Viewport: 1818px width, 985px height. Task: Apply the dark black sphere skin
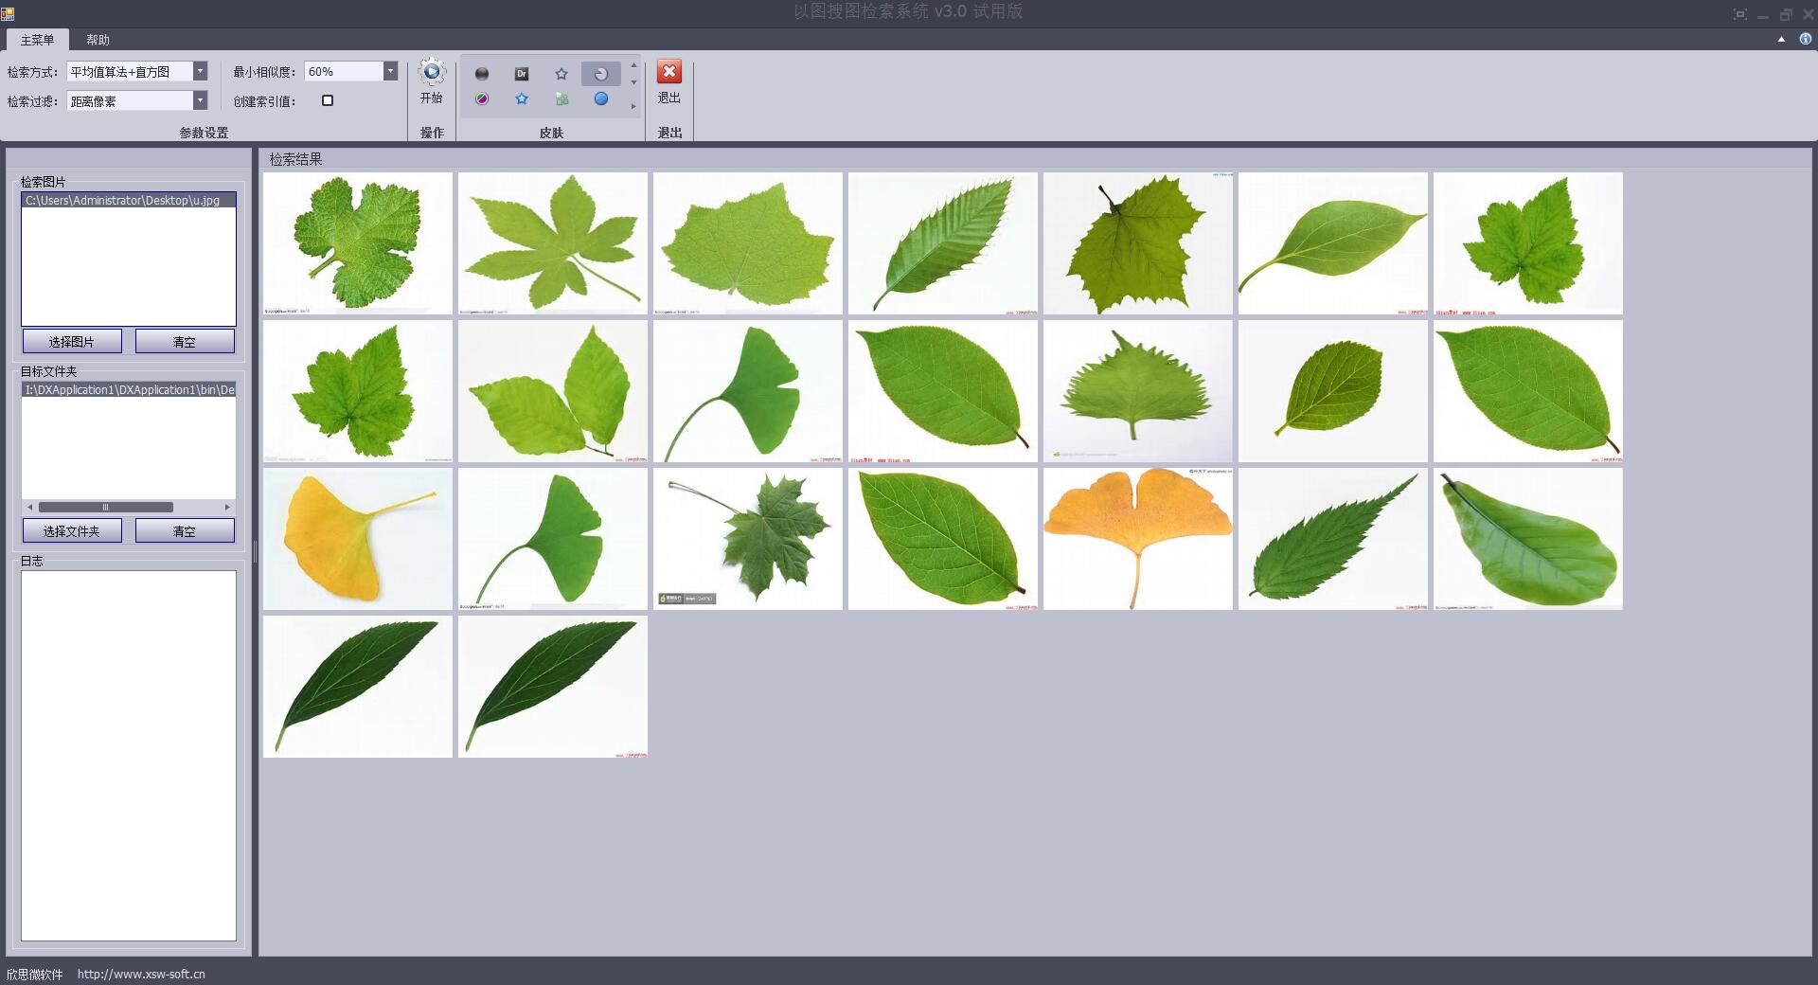click(x=482, y=74)
